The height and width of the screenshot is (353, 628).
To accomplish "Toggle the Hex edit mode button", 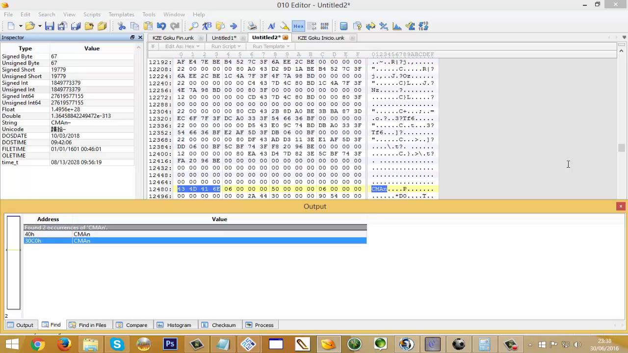I will 298,26.
